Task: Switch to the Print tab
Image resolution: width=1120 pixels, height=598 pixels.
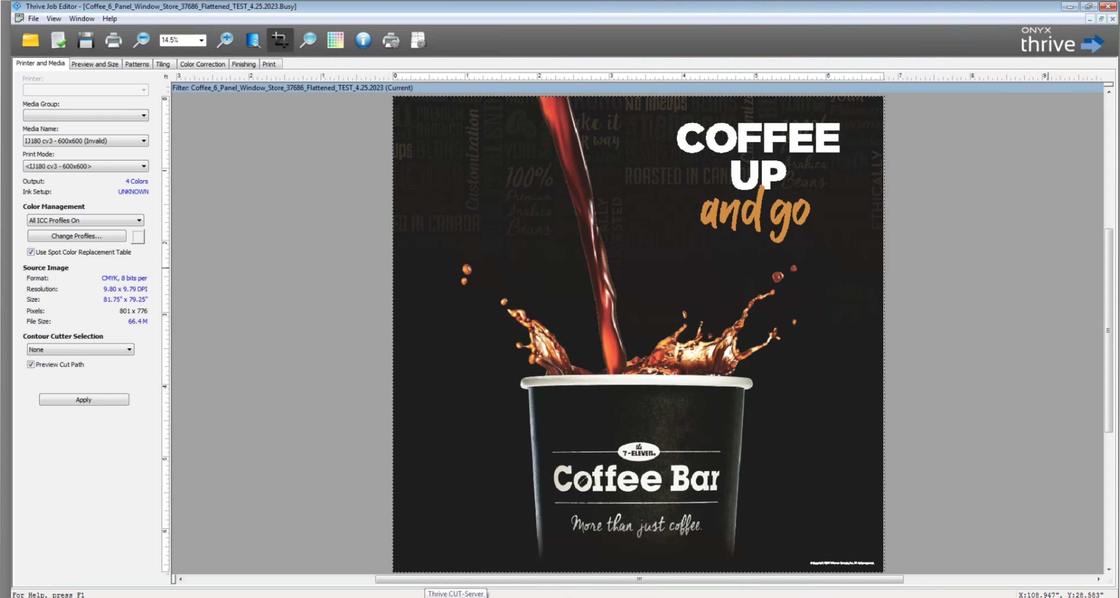Action: pyautogui.click(x=269, y=64)
